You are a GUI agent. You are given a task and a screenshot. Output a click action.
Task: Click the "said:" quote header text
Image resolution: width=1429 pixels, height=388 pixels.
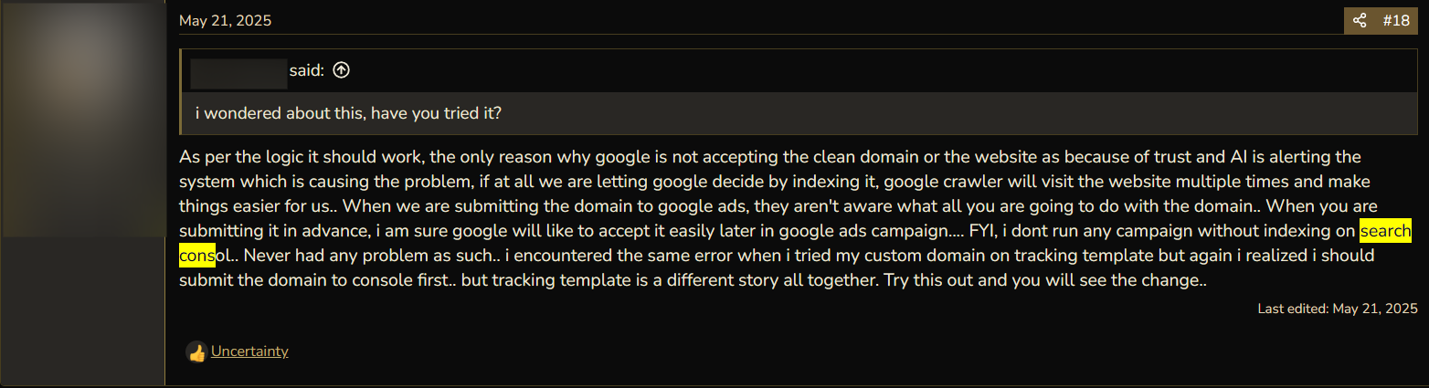pos(307,70)
